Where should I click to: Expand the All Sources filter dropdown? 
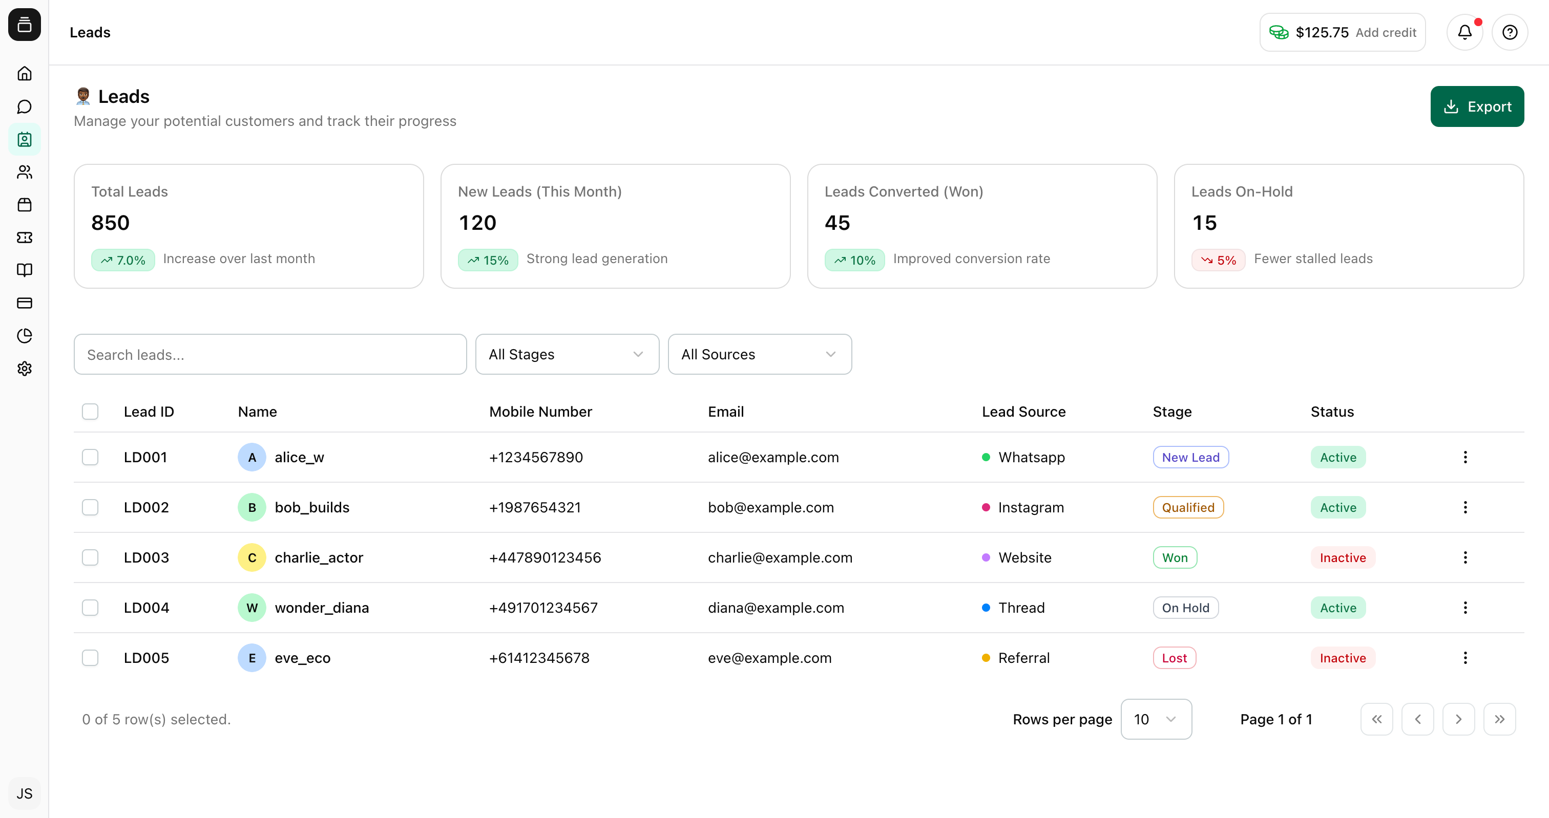760,355
